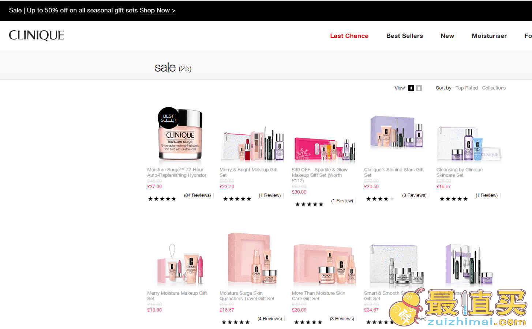
Task: Open the More Than Moisture Skin Care Set image
Action: coord(325,265)
